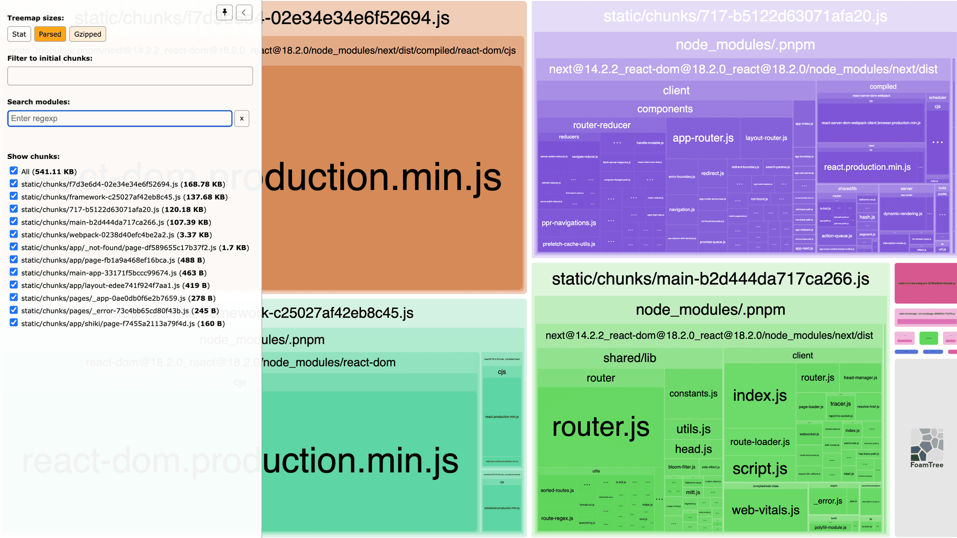
Task: Open the FoamTree logo link
Action: (x=927, y=448)
